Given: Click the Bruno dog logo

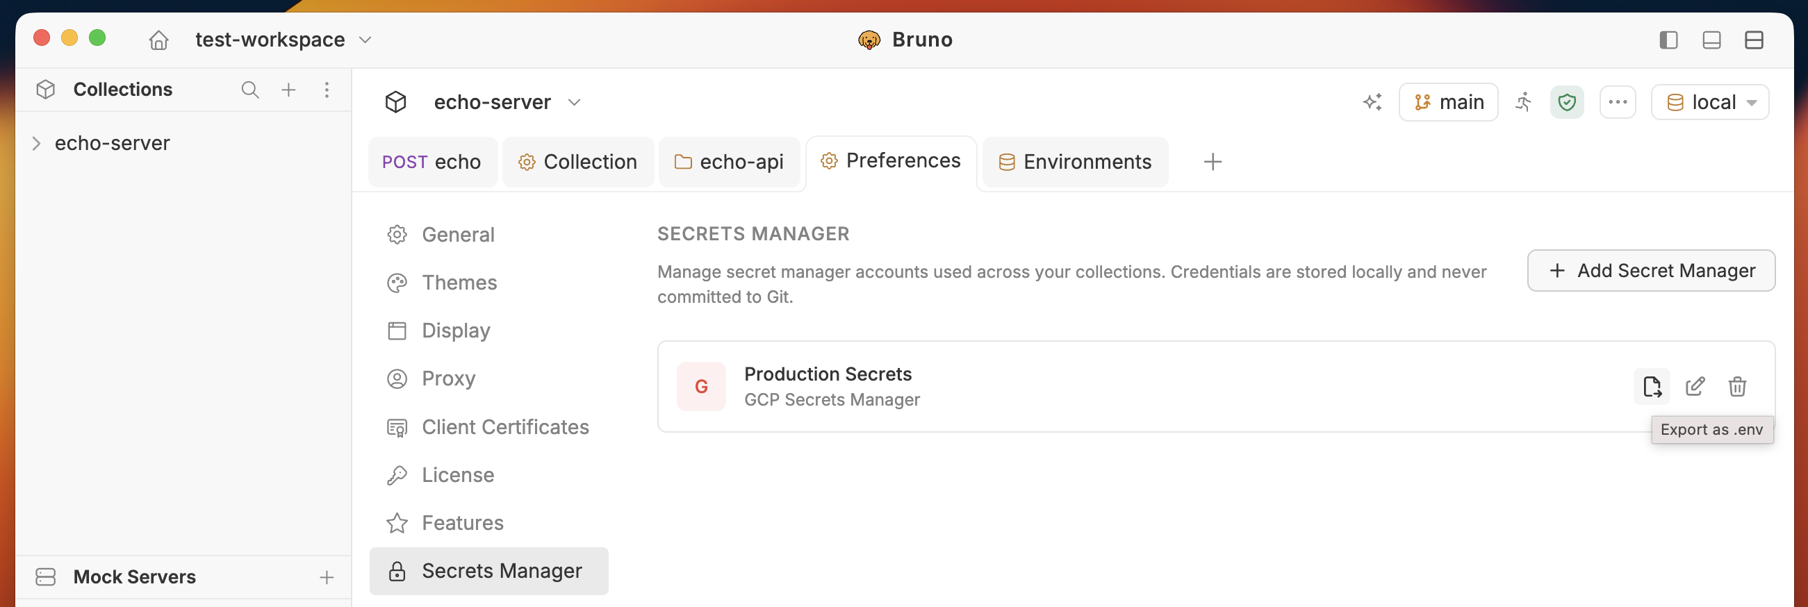Looking at the screenshot, I should tap(869, 40).
